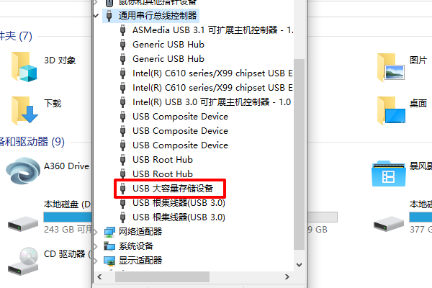Select the first Generic USB Hub entry
The image size is (432, 288).
tap(168, 45)
